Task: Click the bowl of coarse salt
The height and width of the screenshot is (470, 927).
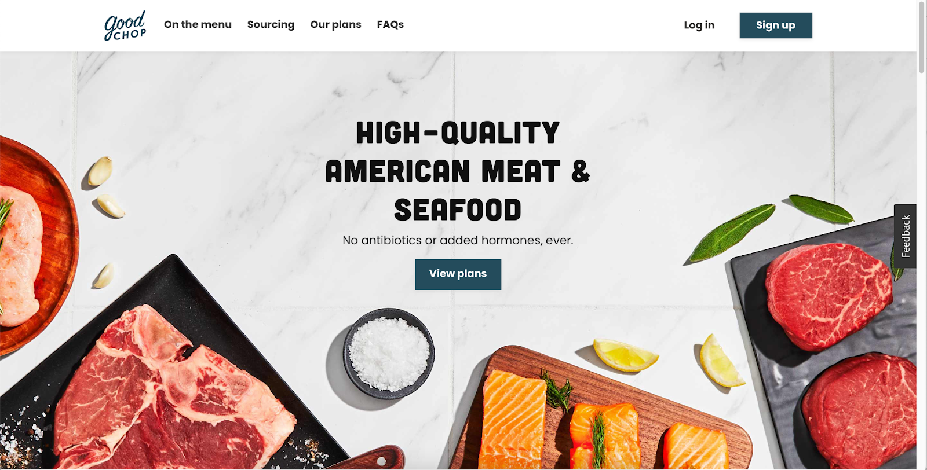Action: 389,354
